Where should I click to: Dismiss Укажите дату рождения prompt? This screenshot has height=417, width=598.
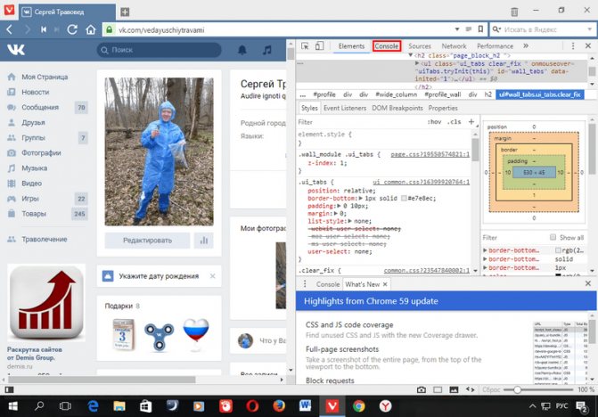click(x=212, y=276)
